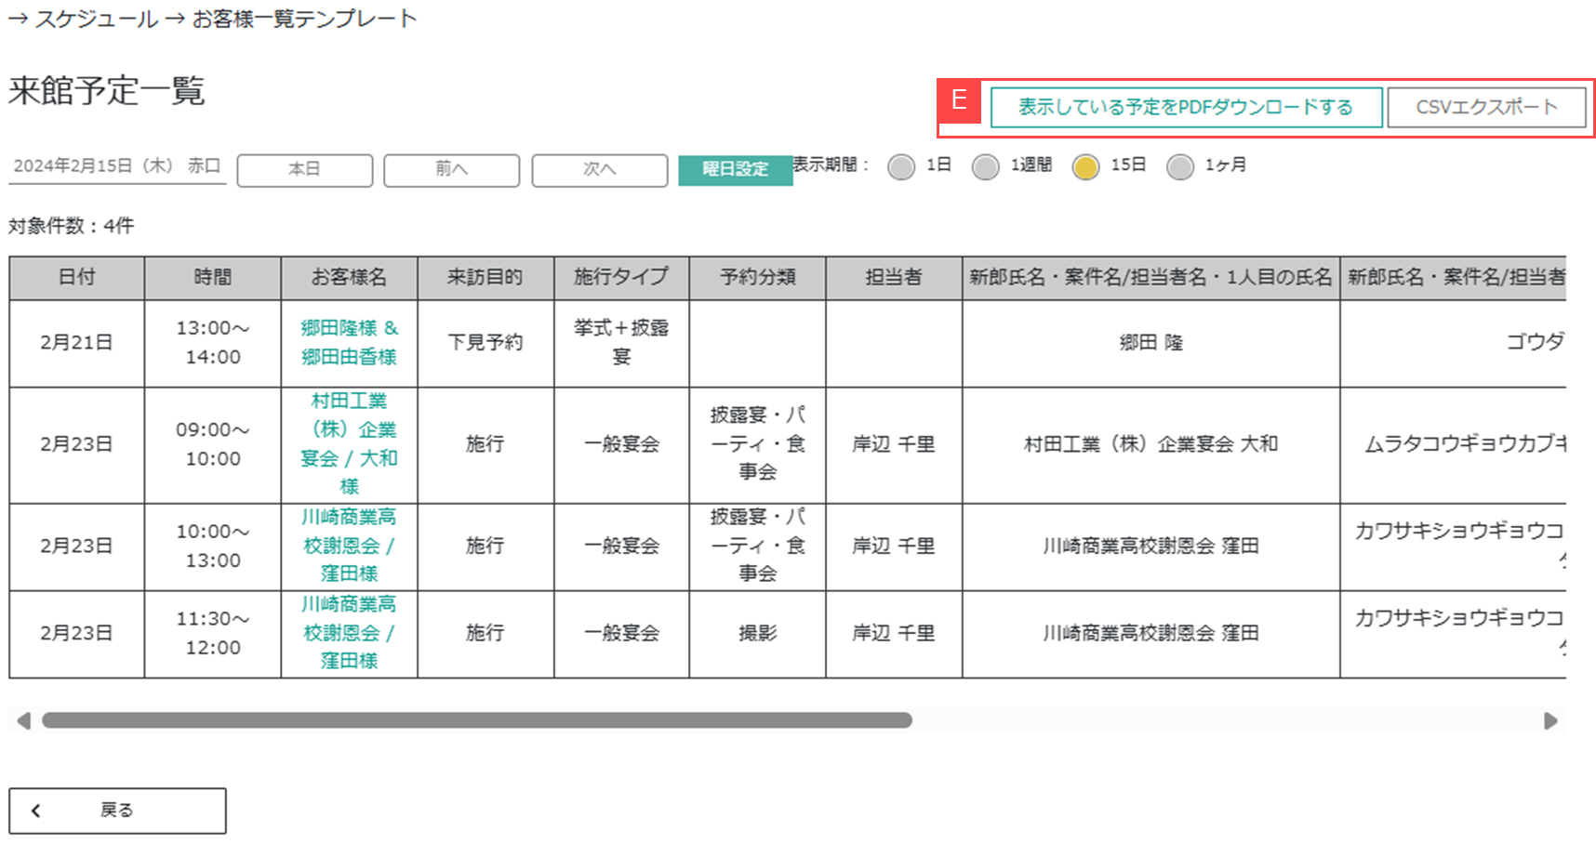
Task: Click the PDF download button
Action: click(x=1186, y=108)
